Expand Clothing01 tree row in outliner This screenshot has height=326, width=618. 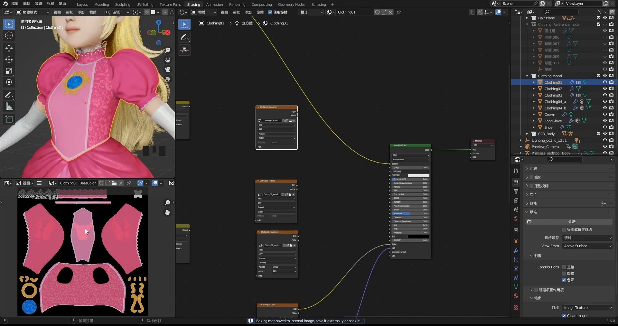click(x=533, y=82)
